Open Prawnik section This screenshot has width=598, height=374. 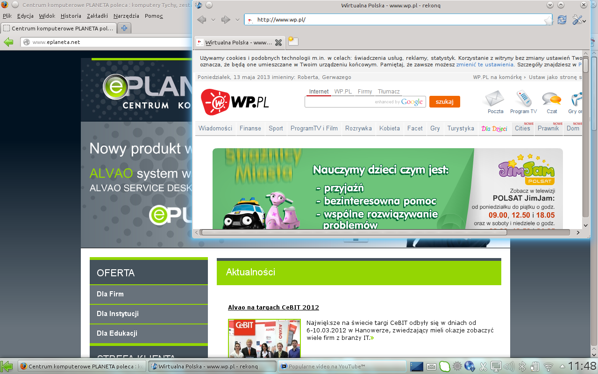pos(548,129)
